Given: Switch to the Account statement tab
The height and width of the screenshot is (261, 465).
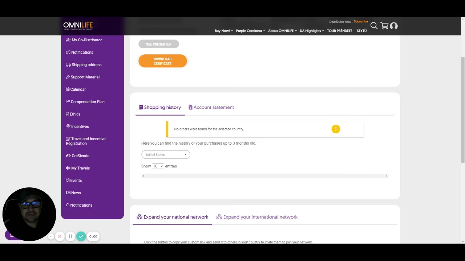Looking at the screenshot, I should click(x=211, y=107).
